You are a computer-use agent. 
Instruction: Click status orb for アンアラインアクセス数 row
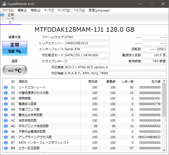[6, 137]
